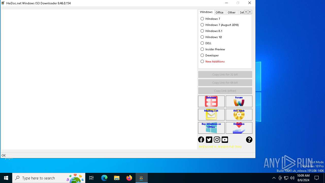Switch to the Other tab

[232, 12]
